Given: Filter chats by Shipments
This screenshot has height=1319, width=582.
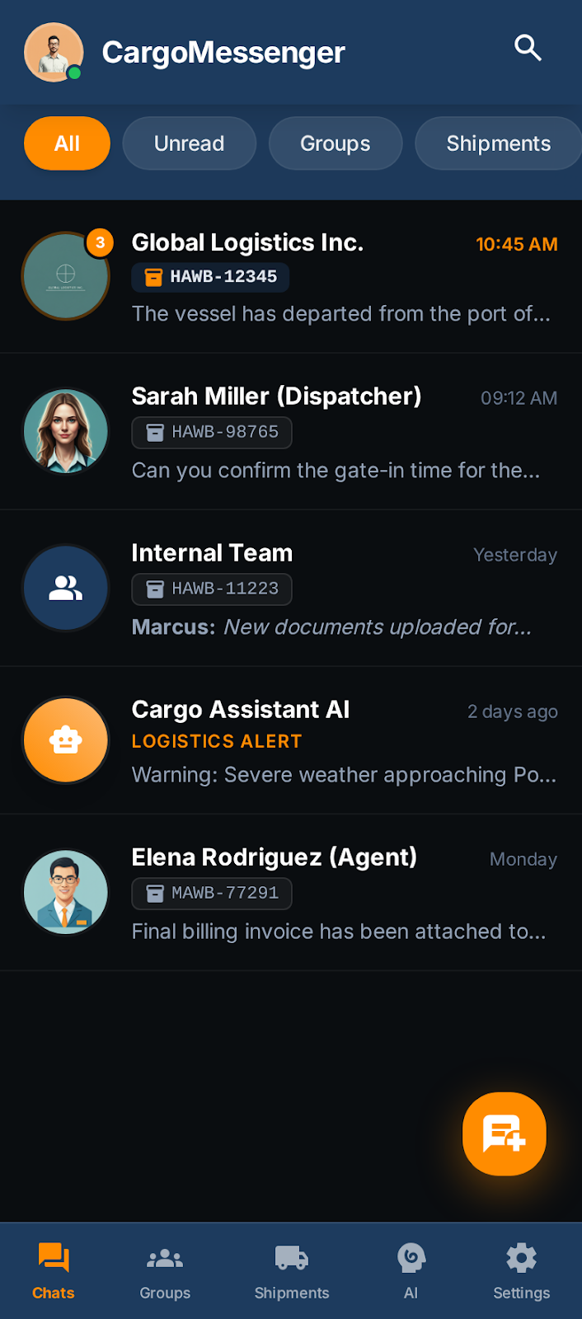Looking at the screenshot, I should point(498,143).
